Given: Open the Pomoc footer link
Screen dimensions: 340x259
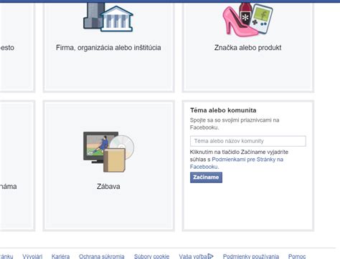Looking at the screenshot, I should 297,256.
